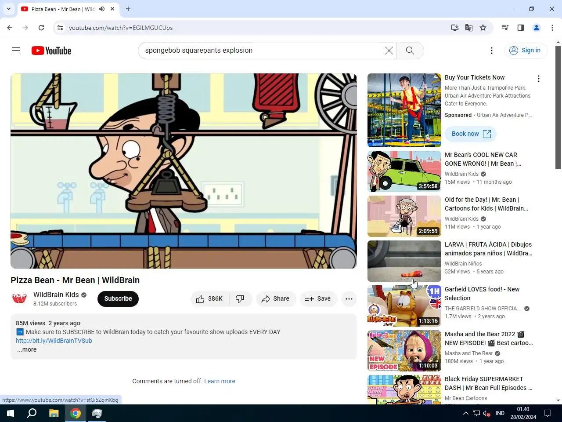This screenshot has height=422, width=562.
Task: Expand description with ...more
Action: tap(27, 350)
